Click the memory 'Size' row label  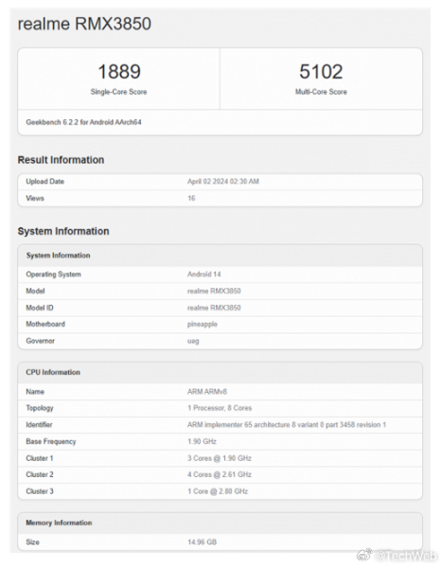click(x=32, y=541)
